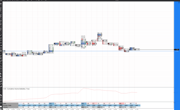The height and width of the screenshot is (110, 180).
Task: Open the chart settings gear icon
Action: point(1,4)
